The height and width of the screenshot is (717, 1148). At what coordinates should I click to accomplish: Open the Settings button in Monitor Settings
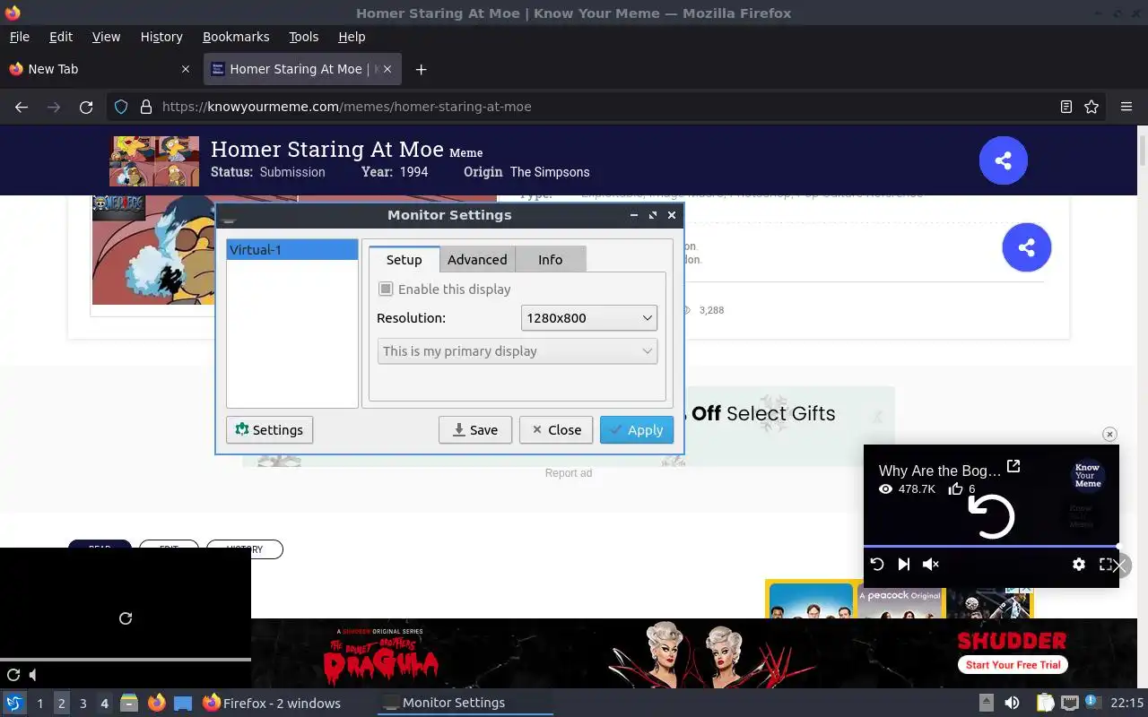[269, 430]
